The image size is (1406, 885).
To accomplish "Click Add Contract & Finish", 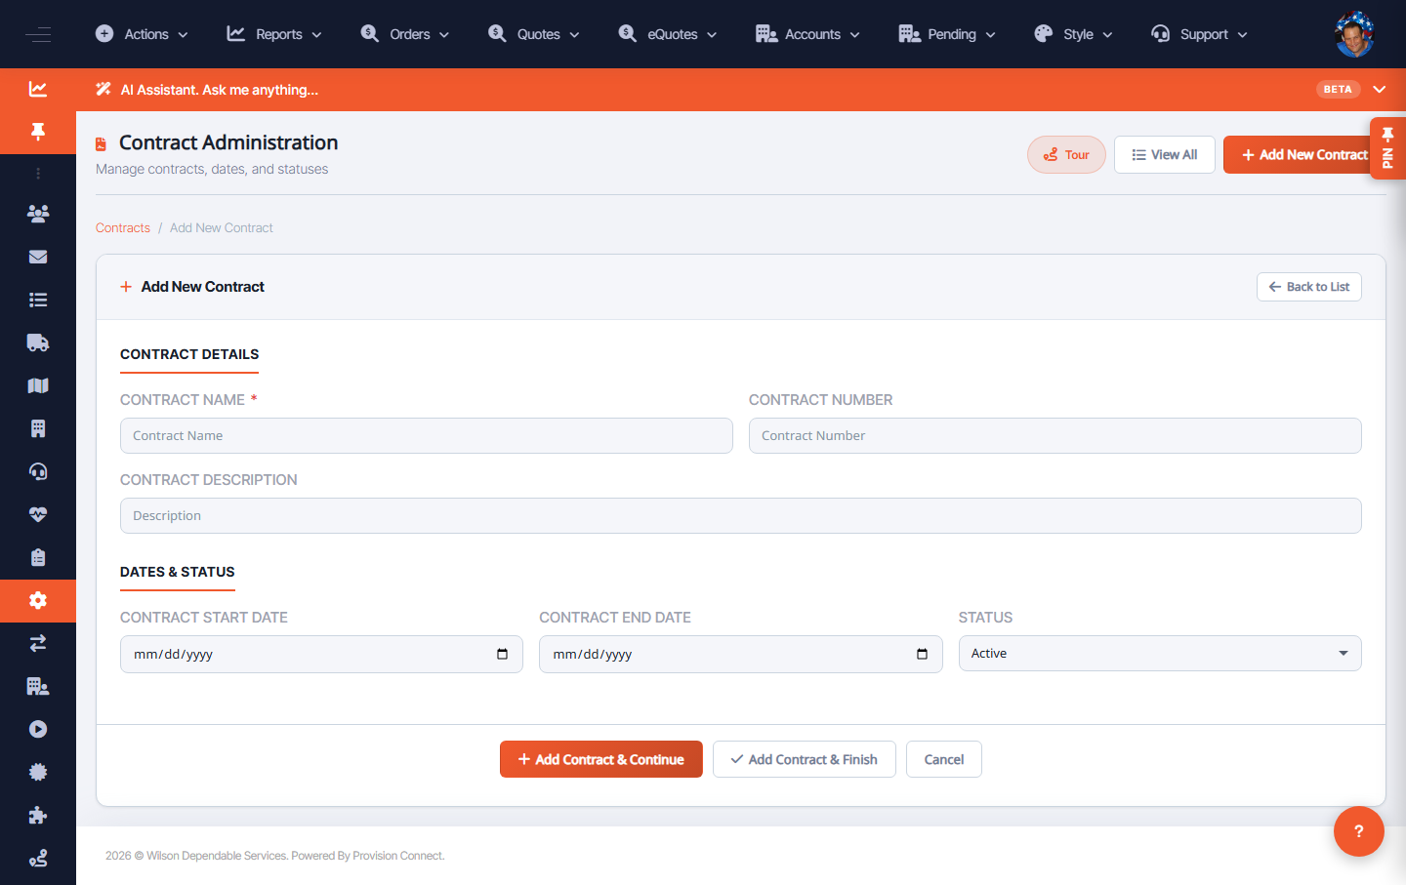I will [x=805, y=759].
